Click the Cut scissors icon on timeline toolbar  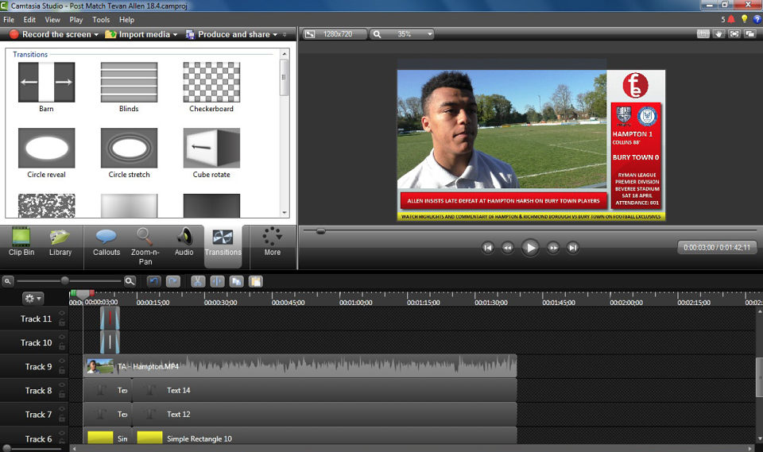click(x=198, y=281)
